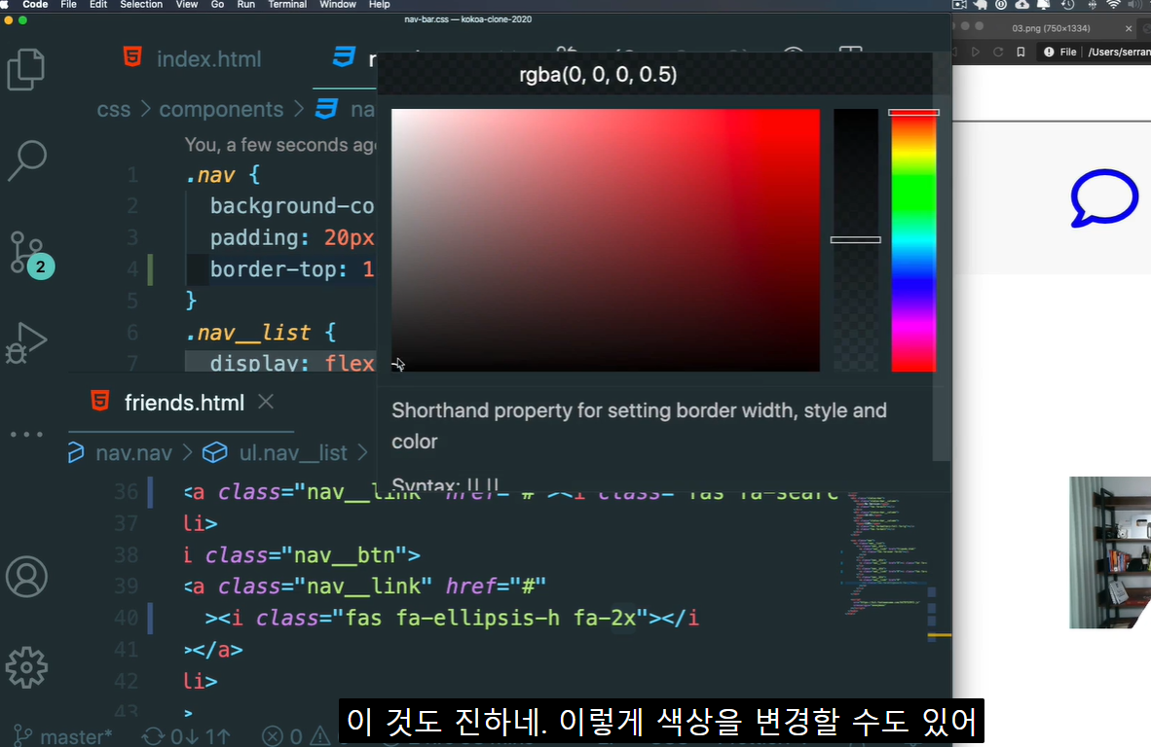Pick a shade in the saturation box
The height and width of the screenshot is (747, 1151).
tap(606, 239)
